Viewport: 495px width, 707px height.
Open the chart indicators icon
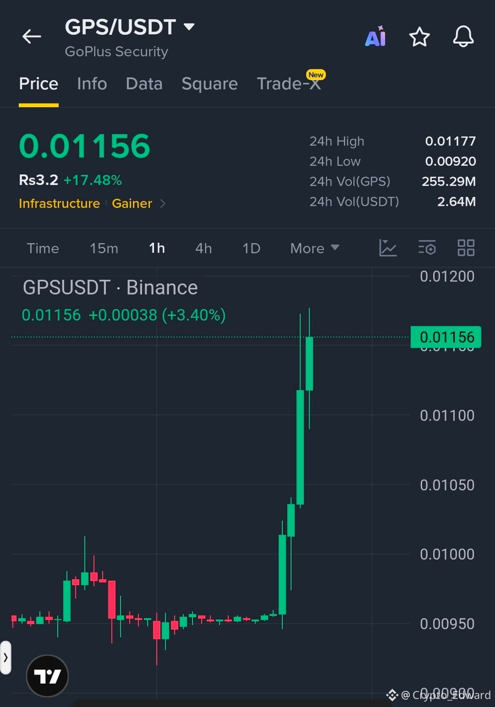pos(388,248)
